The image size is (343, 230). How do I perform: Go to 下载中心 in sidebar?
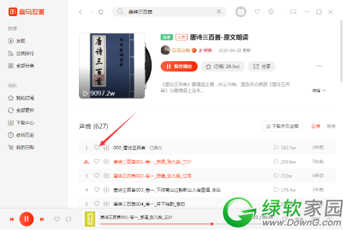pos(21,123)
